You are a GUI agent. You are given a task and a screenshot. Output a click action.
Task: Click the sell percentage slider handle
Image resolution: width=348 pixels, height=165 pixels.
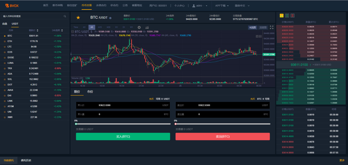coord(175,124)
